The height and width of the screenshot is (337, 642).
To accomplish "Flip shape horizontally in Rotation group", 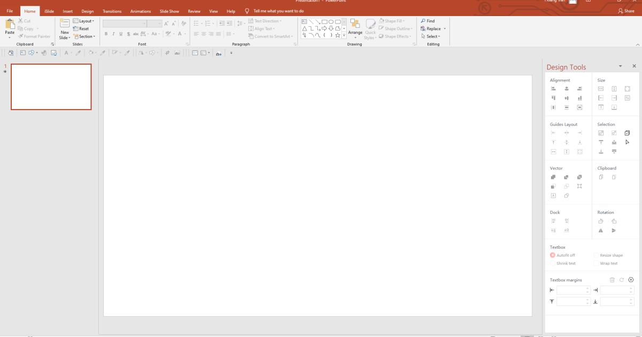I will click(601, 230).
